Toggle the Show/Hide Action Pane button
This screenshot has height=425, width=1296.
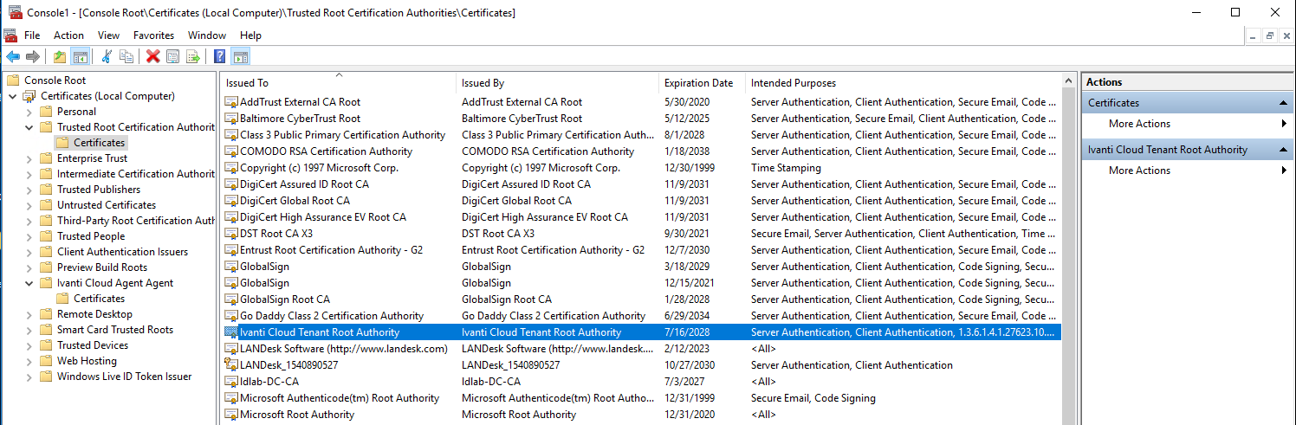240,57
